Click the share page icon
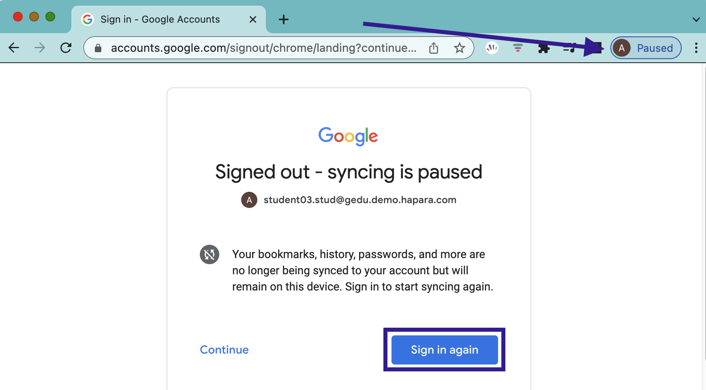 [x=434, y=48]
